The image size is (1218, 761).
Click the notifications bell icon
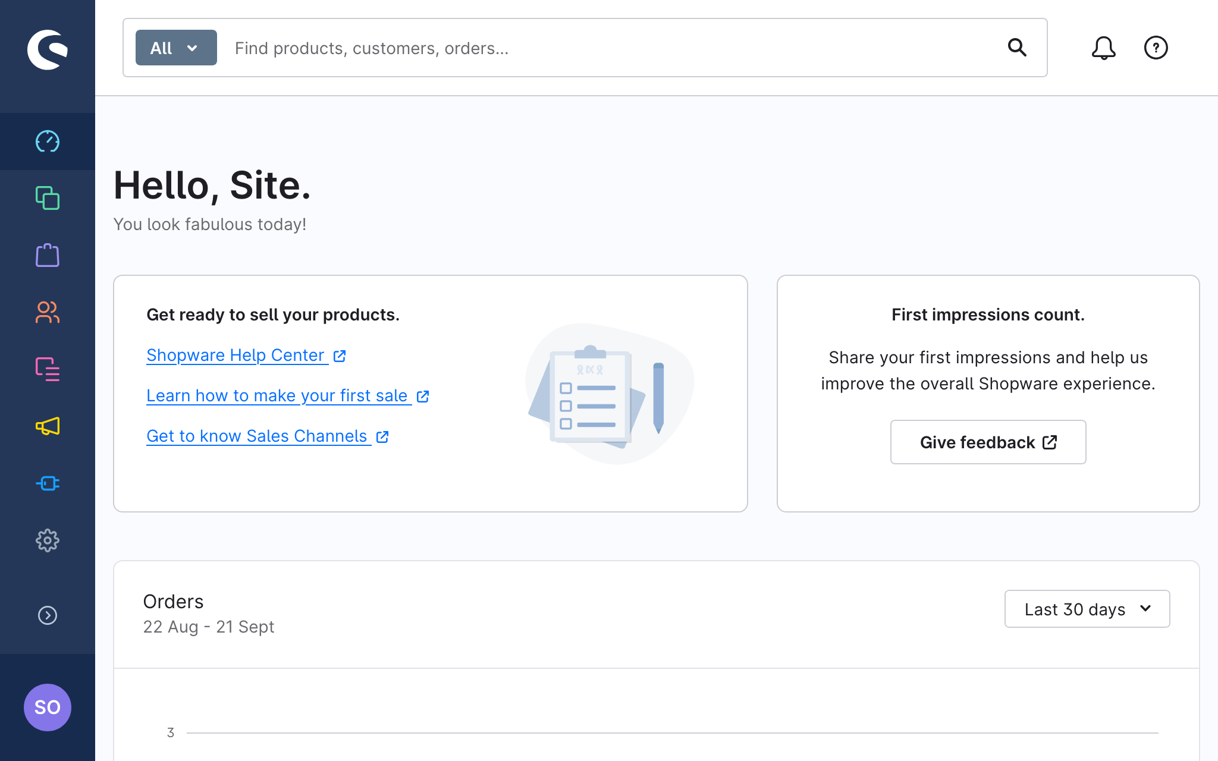click(x=1103, y=48)
